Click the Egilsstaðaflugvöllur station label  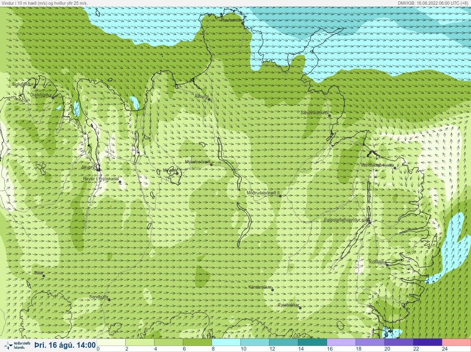coord(347,220)
